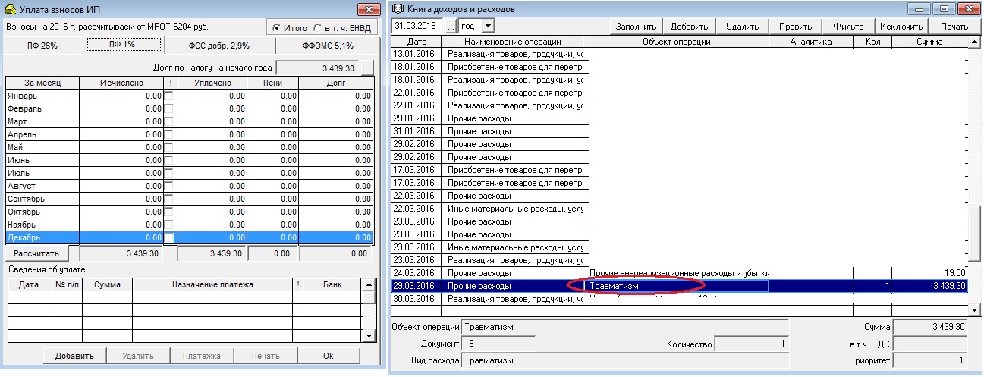Expand the год period dropdown
984x377 pixels.
tap(487, 27)
